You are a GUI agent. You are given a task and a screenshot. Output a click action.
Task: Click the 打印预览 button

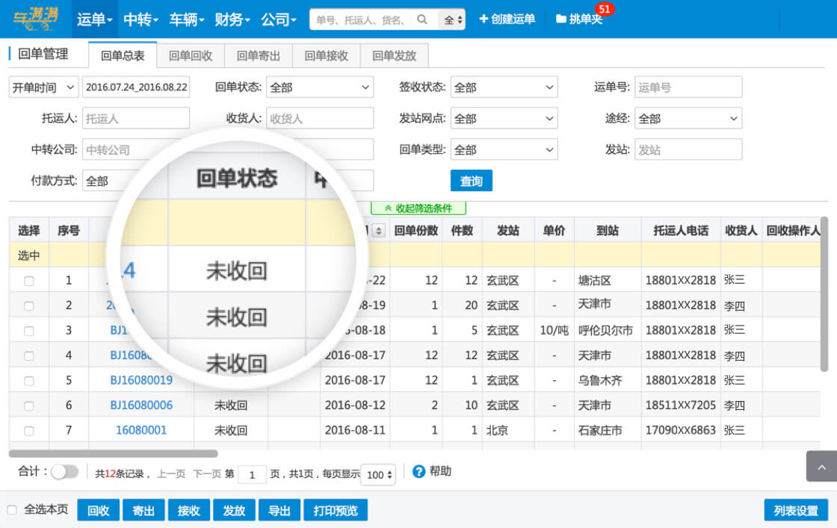tap(336, 510)
